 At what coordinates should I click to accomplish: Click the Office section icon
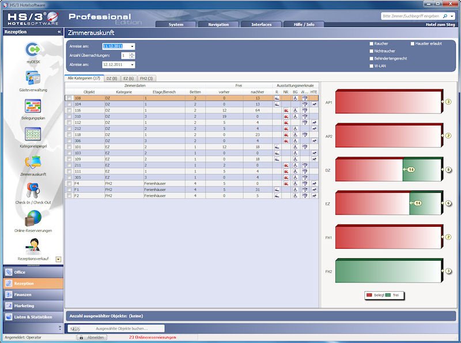[x=9, y=272]
